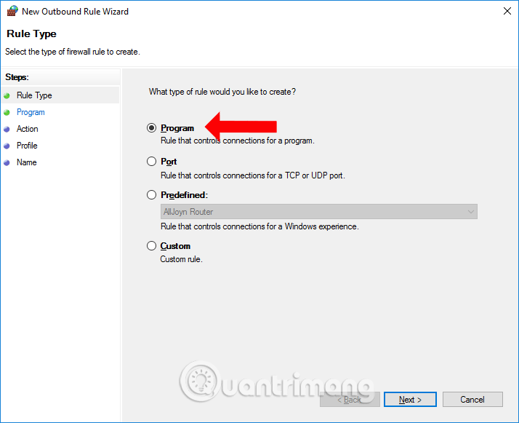The height and width of the screenshot is (423, 519).
Task: Open the Profile step in Steps list
Action: [27, 146]
